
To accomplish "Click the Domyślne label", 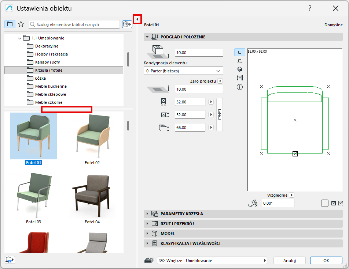I will (334, 25).
